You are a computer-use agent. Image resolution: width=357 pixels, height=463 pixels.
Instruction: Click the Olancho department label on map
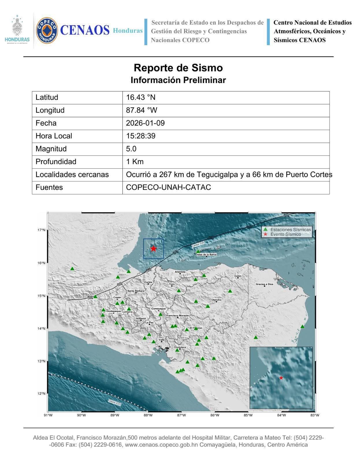coord(216,300)
